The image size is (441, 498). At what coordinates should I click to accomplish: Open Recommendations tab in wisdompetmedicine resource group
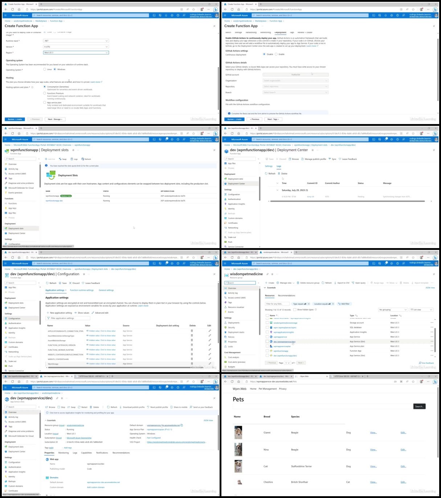click(x=287, y=295)
